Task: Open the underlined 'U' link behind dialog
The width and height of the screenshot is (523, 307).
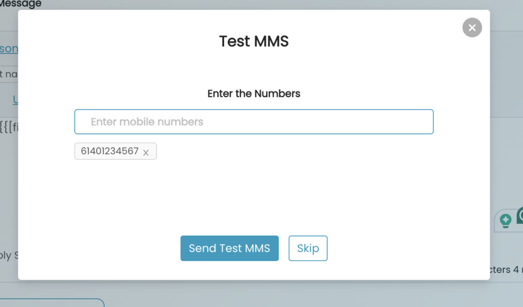Action: (15, 99)
